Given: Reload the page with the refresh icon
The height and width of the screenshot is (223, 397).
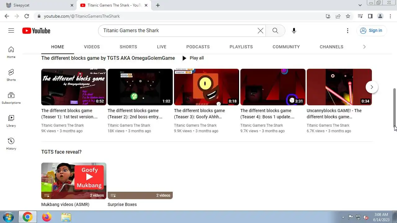Looking at the screenshot, I should (27, 16).
